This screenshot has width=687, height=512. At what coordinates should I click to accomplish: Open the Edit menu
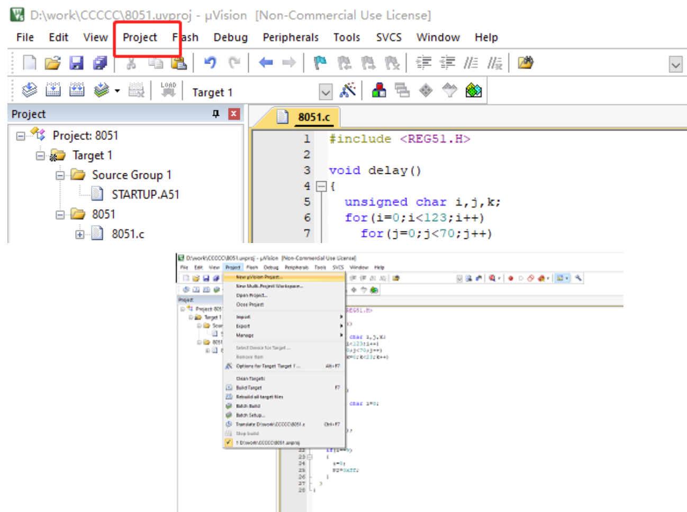point(58,38)
